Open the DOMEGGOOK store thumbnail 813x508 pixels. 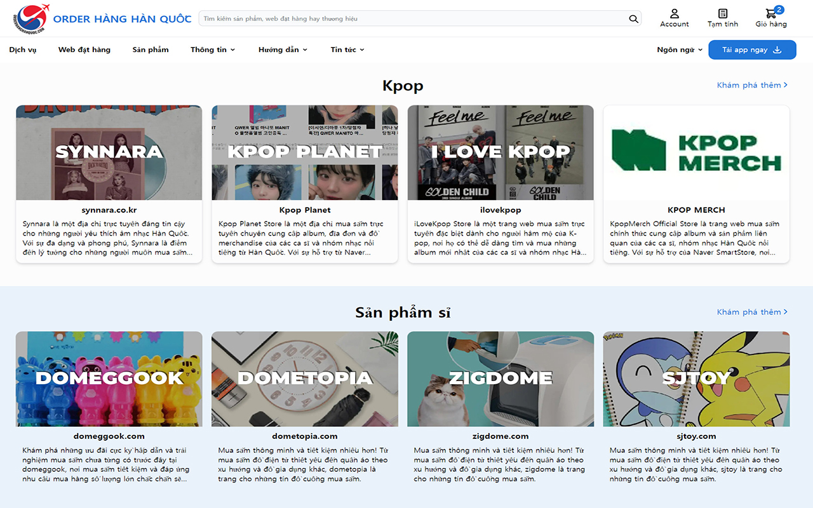coord(109,379)
